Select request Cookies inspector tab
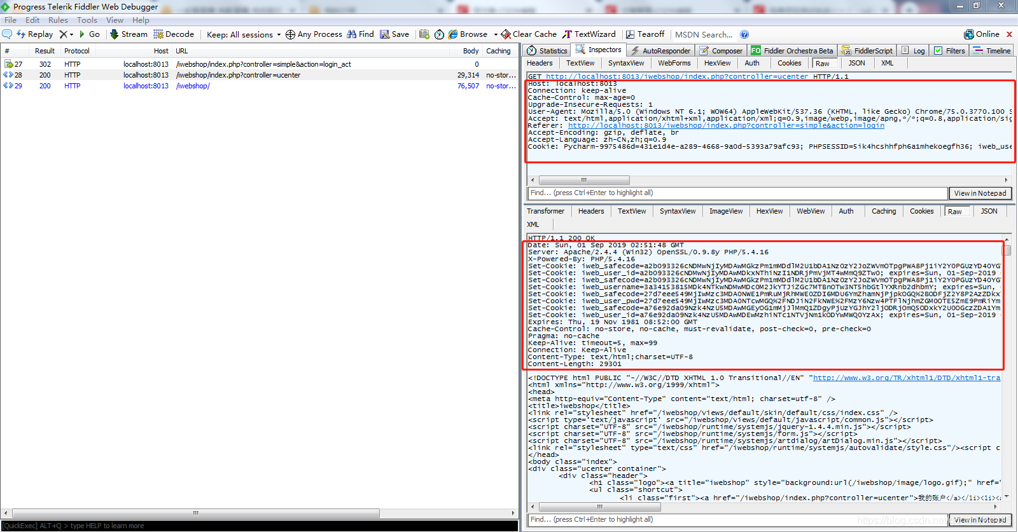 tap(789, 63)
